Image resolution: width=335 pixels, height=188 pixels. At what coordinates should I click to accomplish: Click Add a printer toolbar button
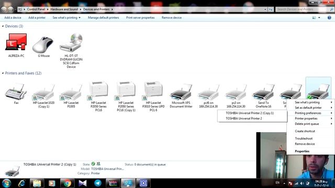click(x=37, y=18)
